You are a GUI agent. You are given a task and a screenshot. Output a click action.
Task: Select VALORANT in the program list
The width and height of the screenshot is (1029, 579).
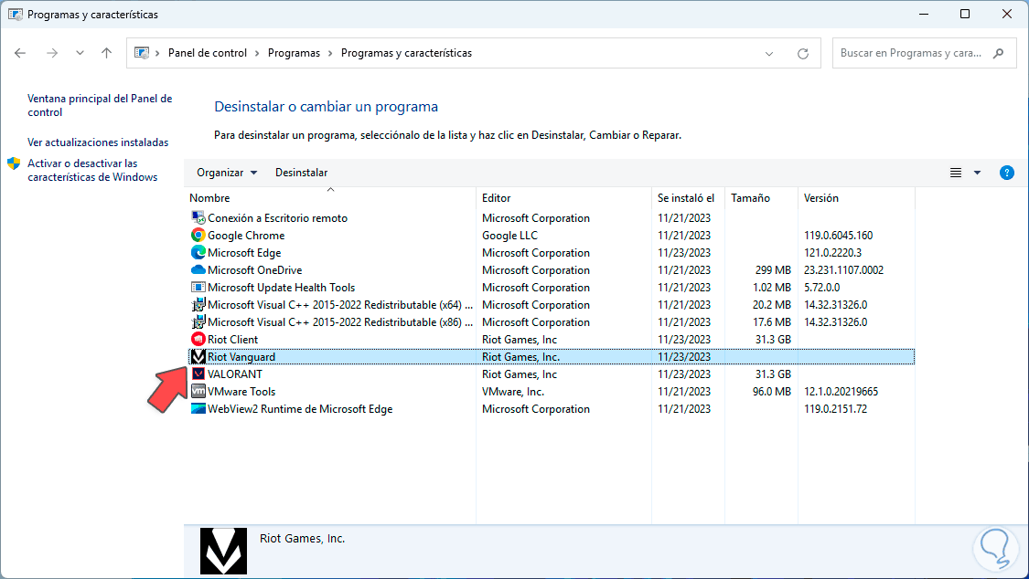[234, 374]
